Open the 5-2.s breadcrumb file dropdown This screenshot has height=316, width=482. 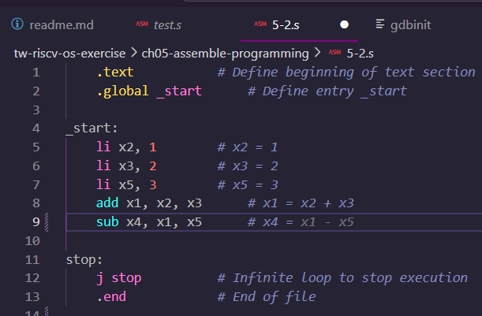click(361, 54)
